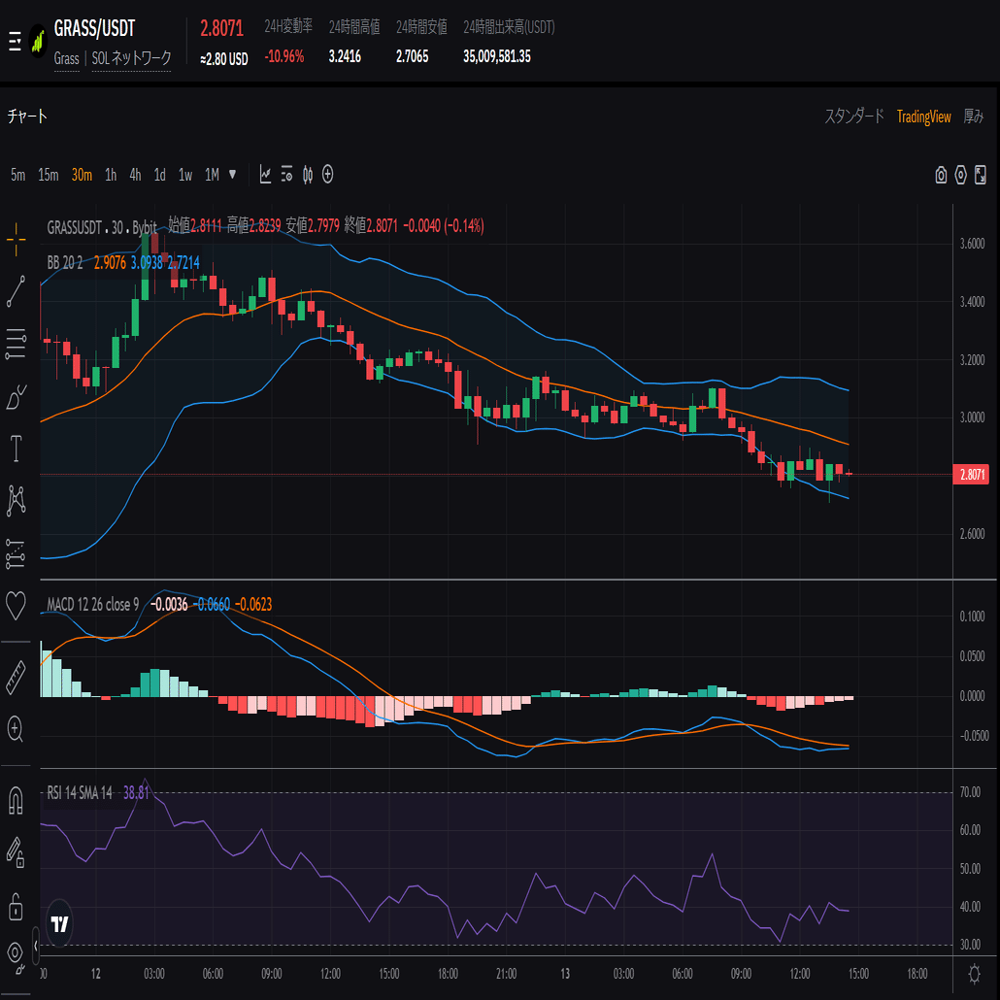Take a chart screenshot with the camera icon
Viewport: 1000px width, 1000px height.
(x=940, y=174)
